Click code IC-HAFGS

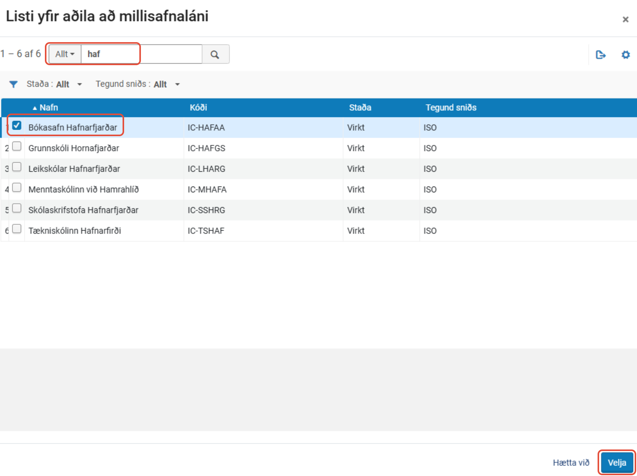tap(206, 148)
